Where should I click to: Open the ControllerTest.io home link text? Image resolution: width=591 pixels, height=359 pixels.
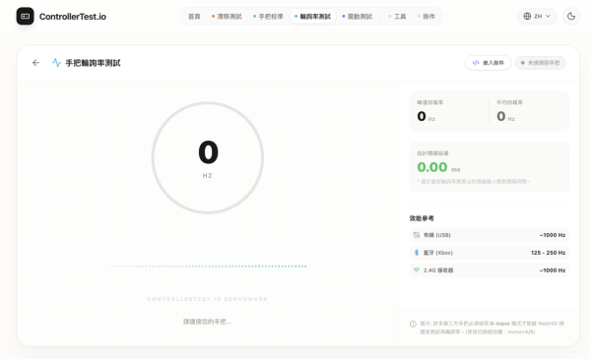tap(72, 17)
